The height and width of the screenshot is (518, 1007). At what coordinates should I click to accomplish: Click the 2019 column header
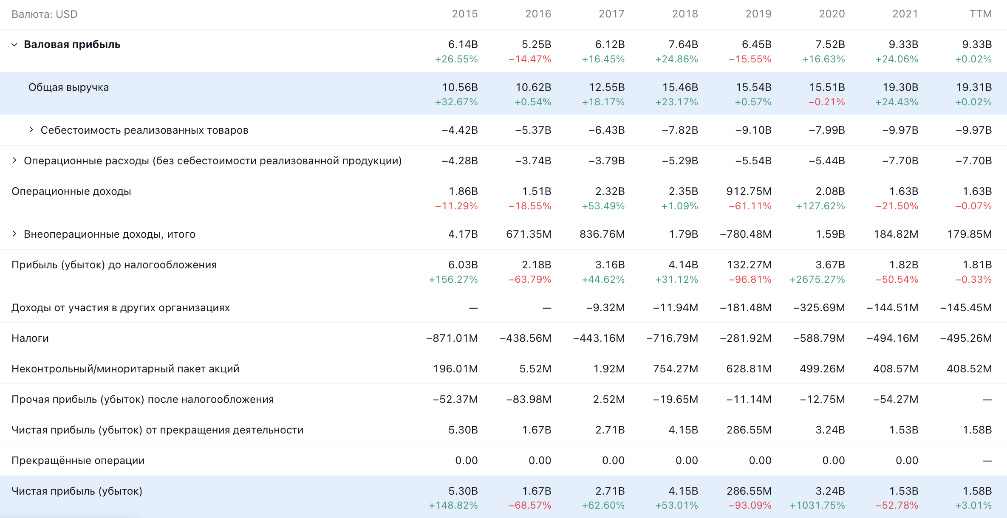click(x=759, y=14)
